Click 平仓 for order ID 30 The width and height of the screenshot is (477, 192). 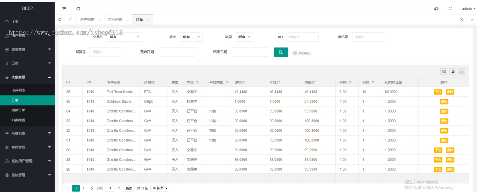[x=438, y=150]
